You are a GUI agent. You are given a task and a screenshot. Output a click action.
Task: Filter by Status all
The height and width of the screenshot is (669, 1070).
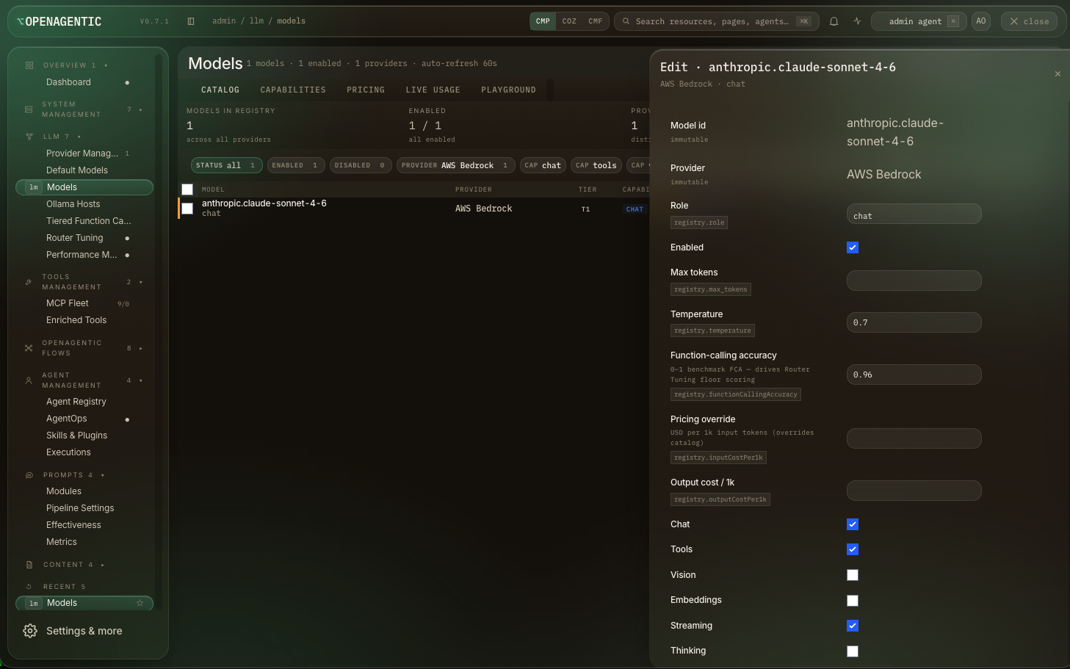click(226, 165)
